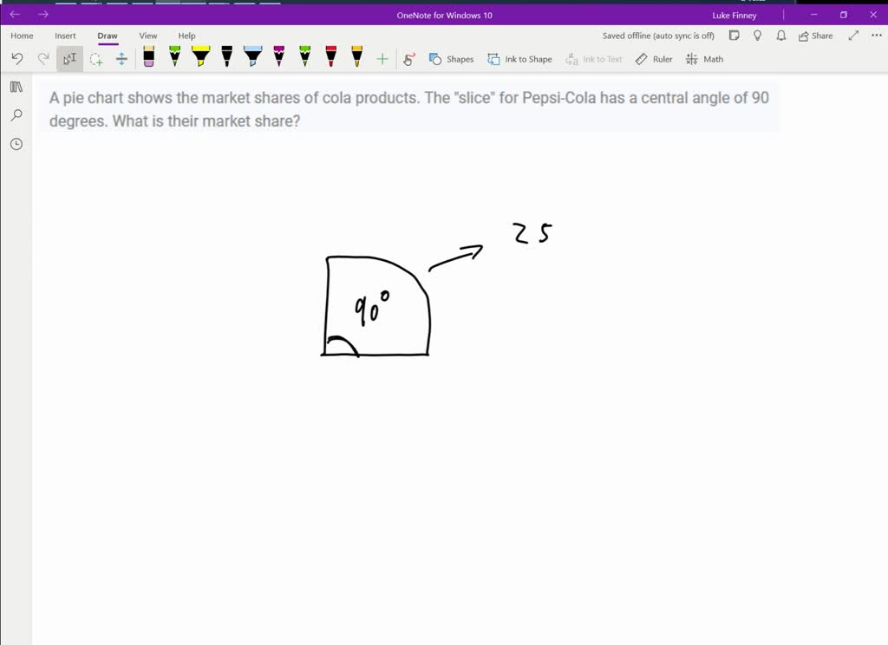888x645 pixels.
Task: Select the light blue highlighter
Action: click(252, 56)
